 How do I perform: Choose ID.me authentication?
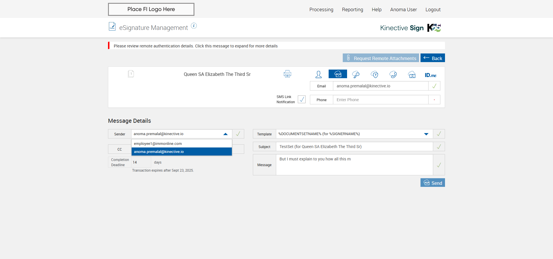tap(430, 75)
